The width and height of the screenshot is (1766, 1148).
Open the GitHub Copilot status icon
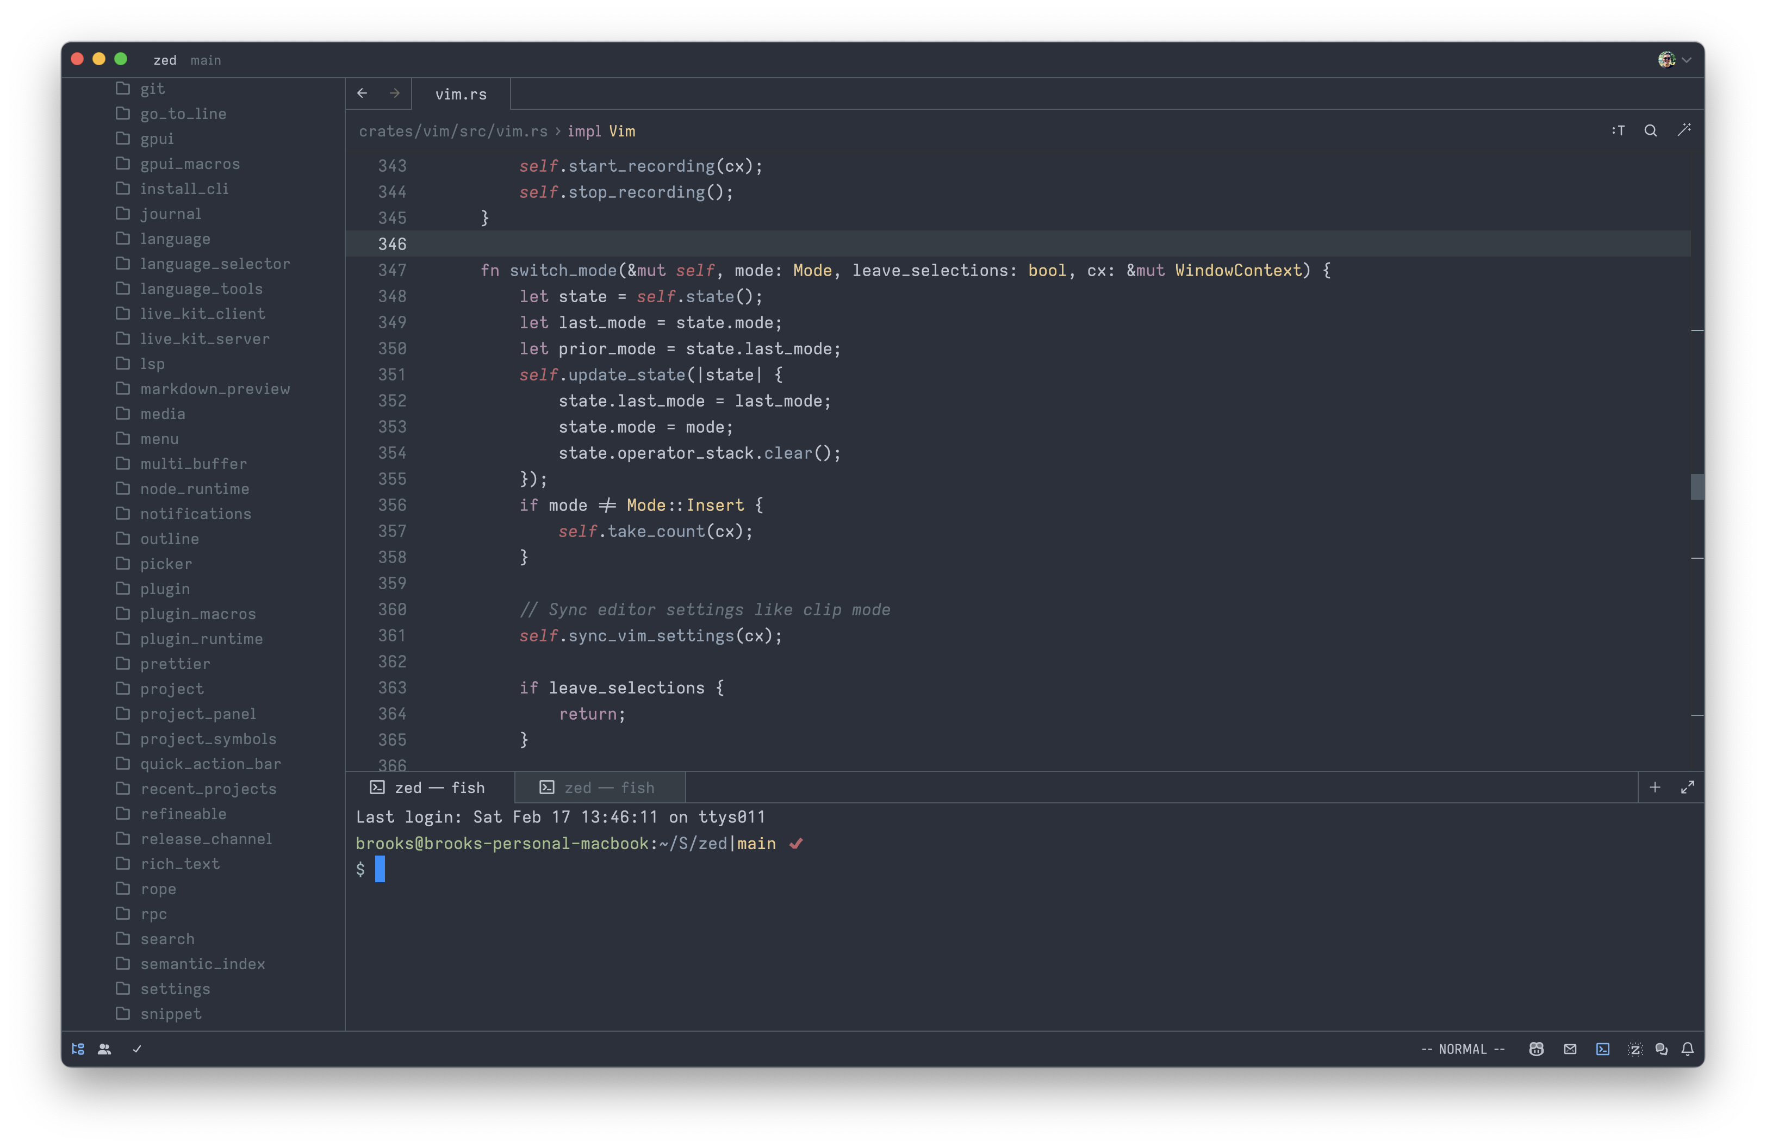[x=1536, y=1049]
